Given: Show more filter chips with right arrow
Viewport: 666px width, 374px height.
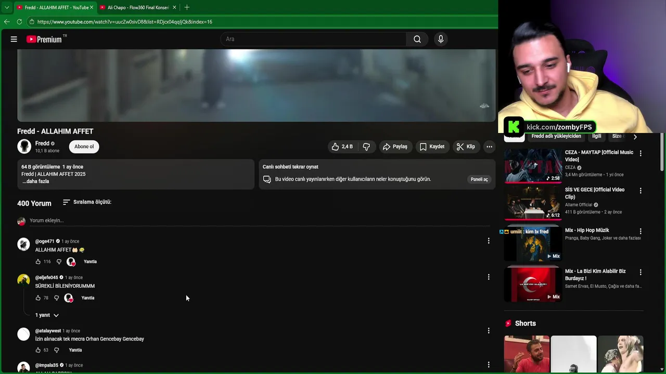Looking at the screenshot, I should click(635, 137).
